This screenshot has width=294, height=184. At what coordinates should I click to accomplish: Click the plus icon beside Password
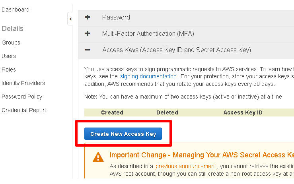point(88,17)
